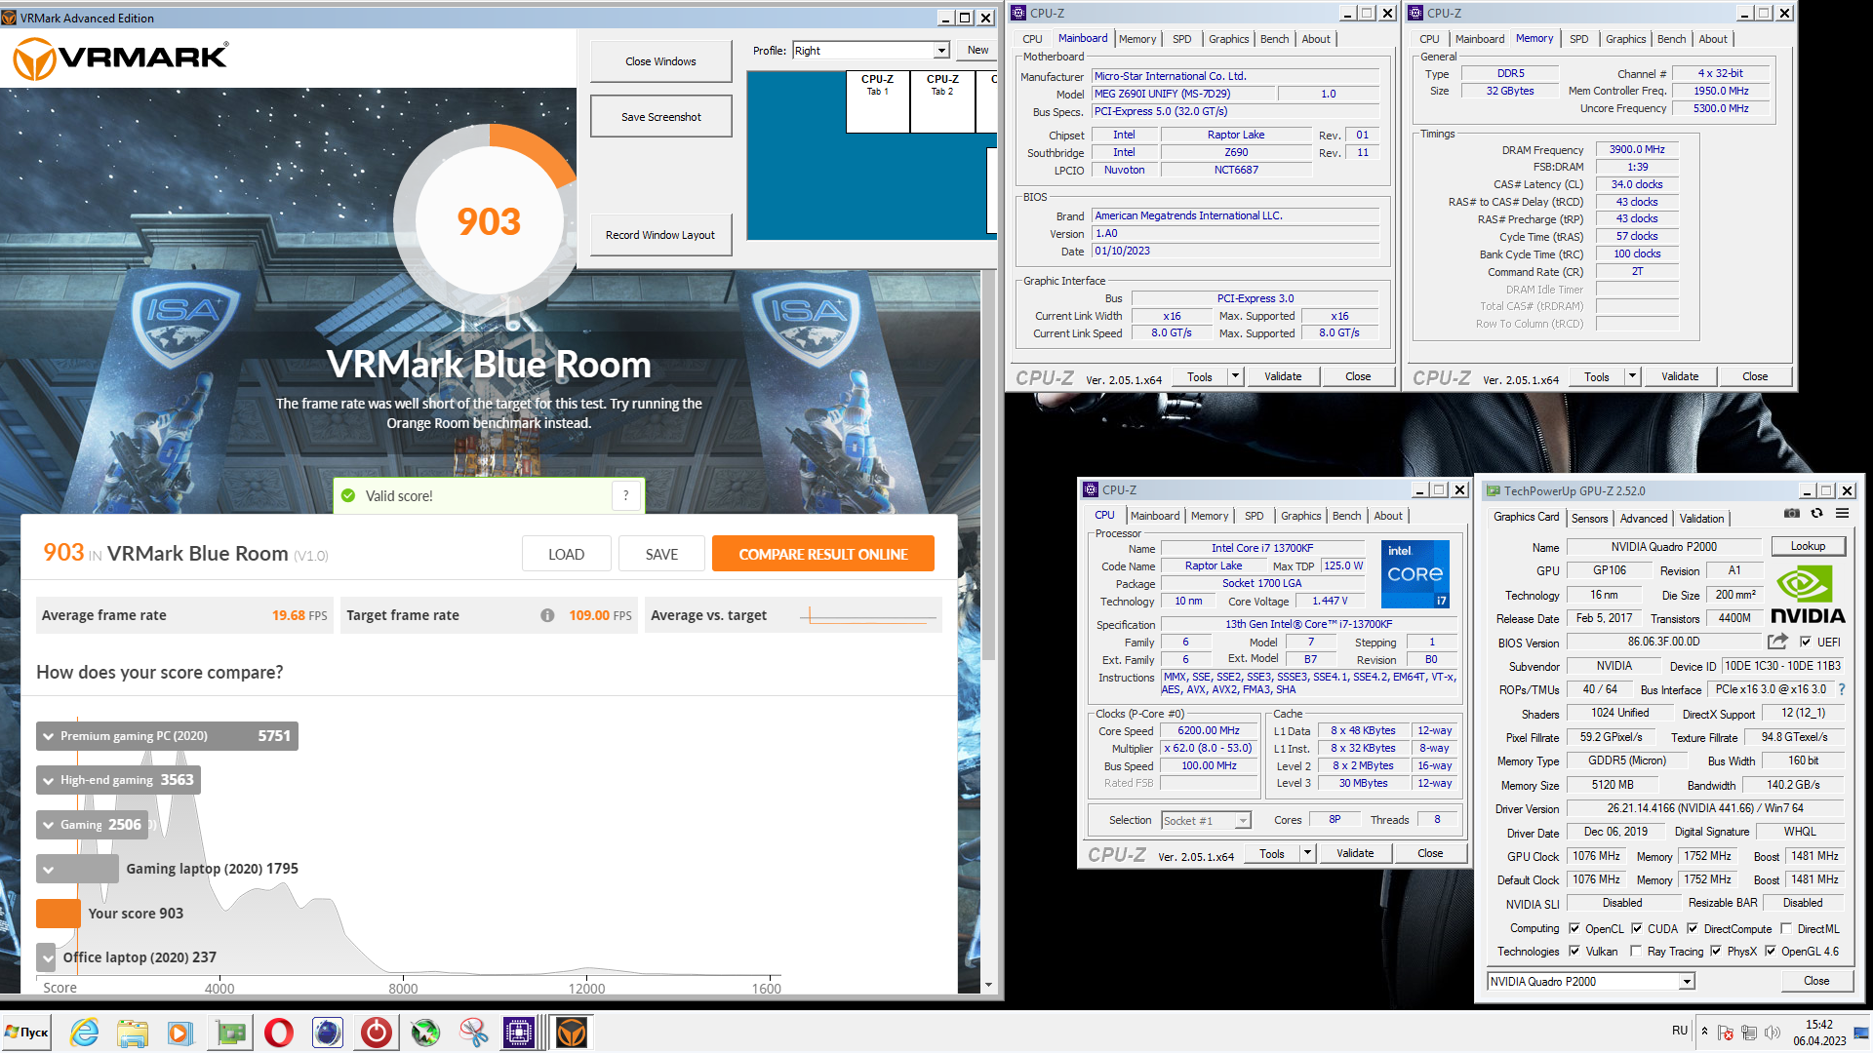1873x1053 pixels.
Task: Click the CPU-Z Tab 2 layout thumbnail
Action: [x=942, y=101]
